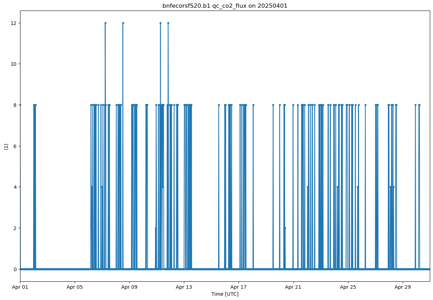Click the 'Apr 21' x-axis tick label
Screen dimensions: 433x300
(x=293, y=287)
